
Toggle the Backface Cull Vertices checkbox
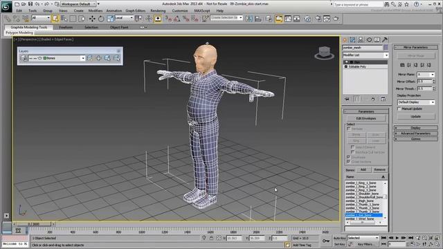[352, 152]
